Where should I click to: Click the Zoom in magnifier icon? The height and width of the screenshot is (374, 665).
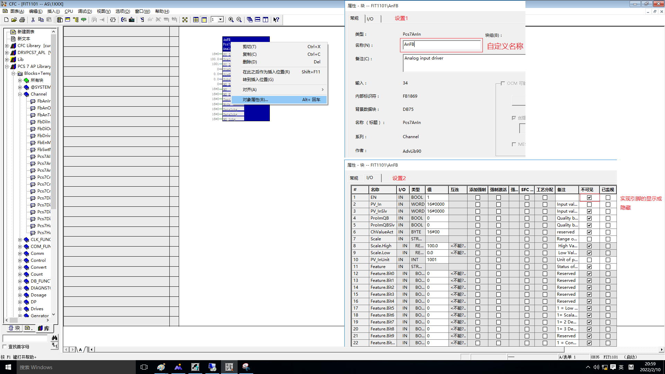tap(231, 20)
